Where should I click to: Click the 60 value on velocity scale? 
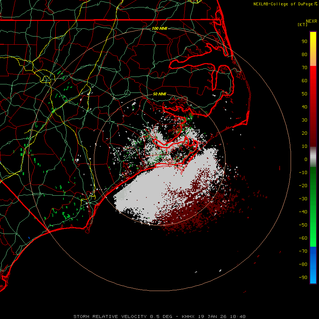click(x=304, y=80)
